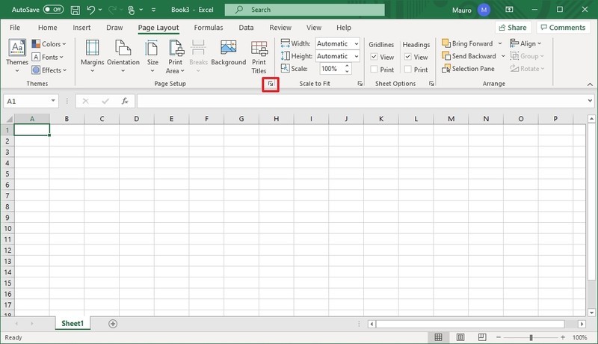
Task: Click the Share button
Action: click(x=513, y=28)
